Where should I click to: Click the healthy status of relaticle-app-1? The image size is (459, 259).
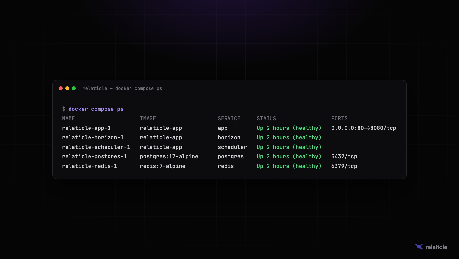(289, 128)
